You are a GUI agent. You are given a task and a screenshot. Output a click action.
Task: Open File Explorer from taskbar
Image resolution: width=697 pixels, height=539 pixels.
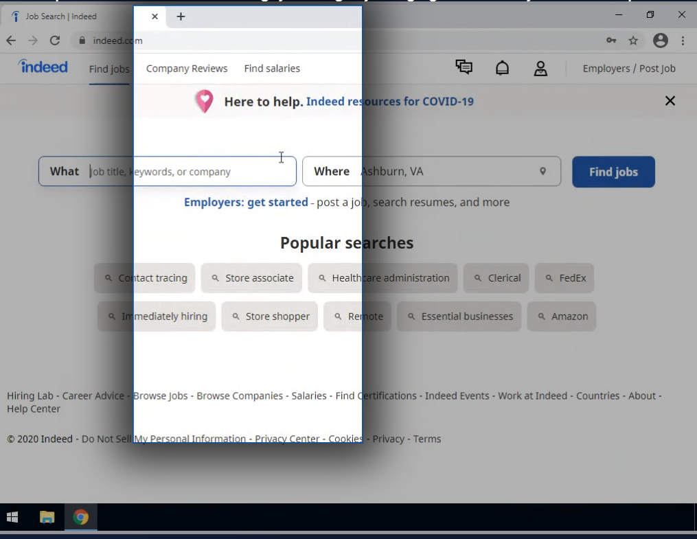click(x=47, y=517)
